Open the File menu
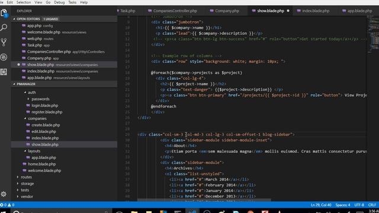Screen dimensions: 379x213 point(1,2)
